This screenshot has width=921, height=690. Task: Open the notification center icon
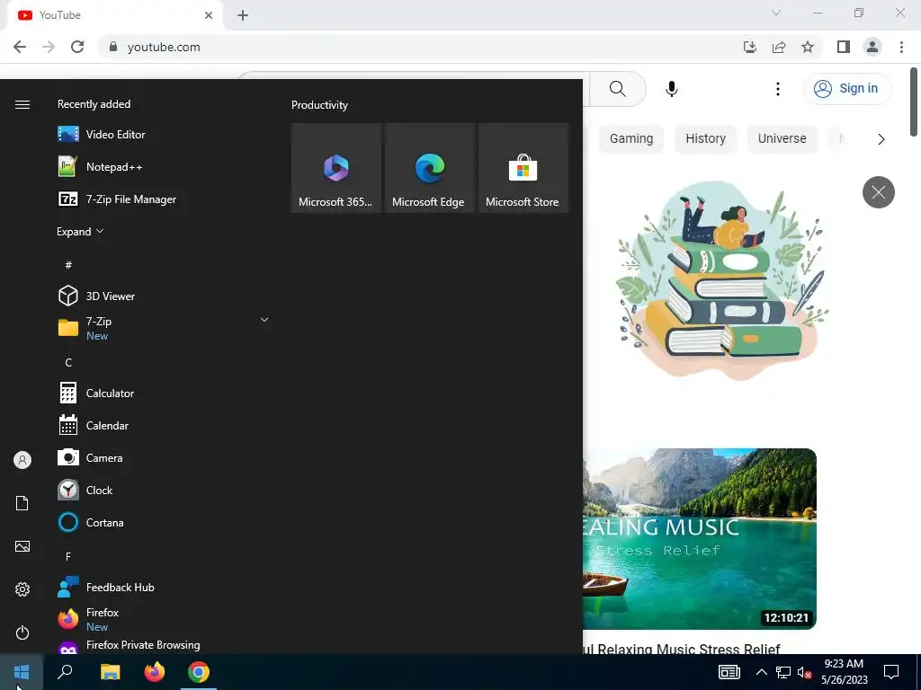891,672
